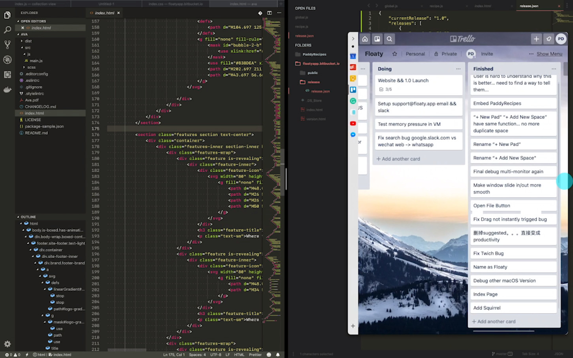
Task: Click the Personal team button
Action: tap(415, 54)
